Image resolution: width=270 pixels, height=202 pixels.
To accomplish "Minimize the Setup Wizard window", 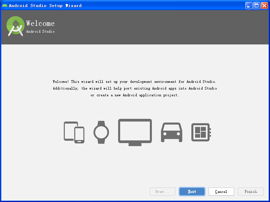I will pyautogui.click(x=249, y=6).
